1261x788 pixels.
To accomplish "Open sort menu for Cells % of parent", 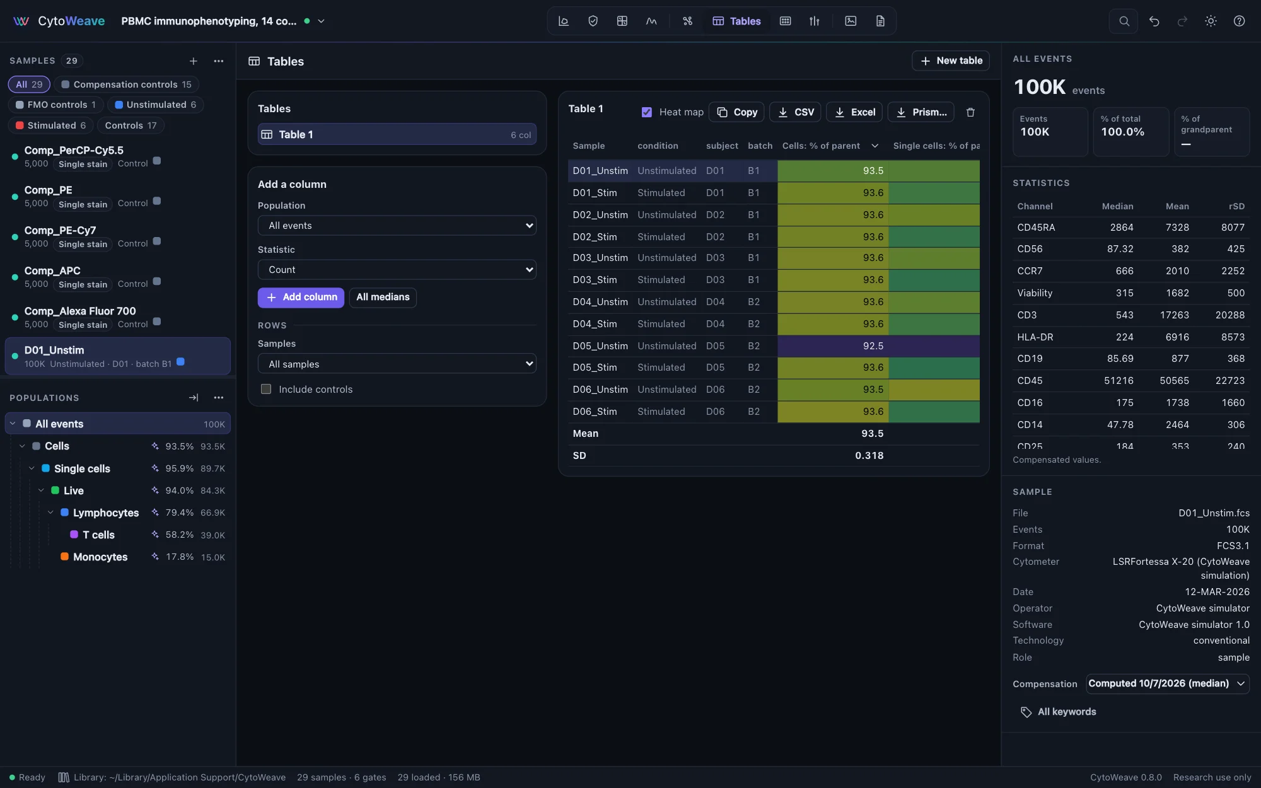I will click(x=875, y=146).
